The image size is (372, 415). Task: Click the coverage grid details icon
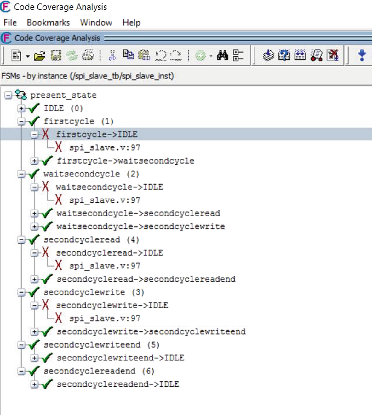coord(300,56)
